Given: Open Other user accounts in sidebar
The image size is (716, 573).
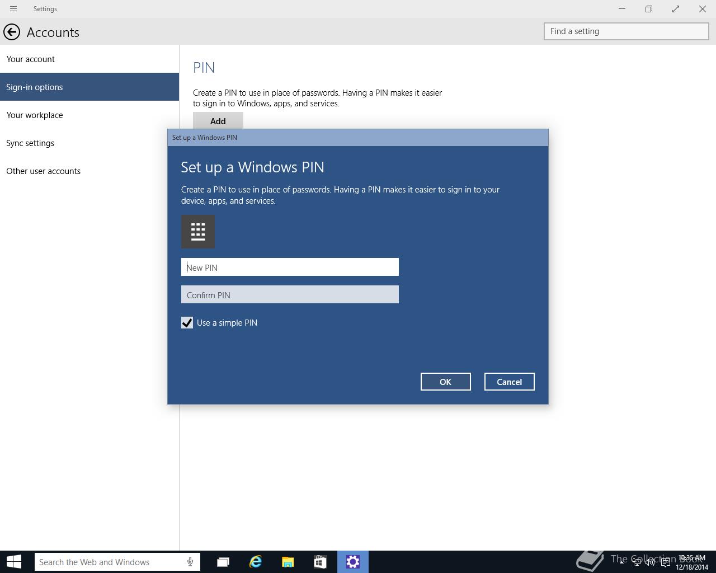Looking at the screenshot, I should click(89, 171).
